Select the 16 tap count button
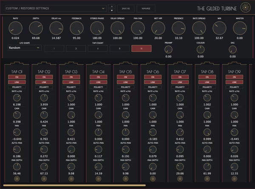Screen dimensions: 255x189 pyautogui.click(x=142, y=48)
